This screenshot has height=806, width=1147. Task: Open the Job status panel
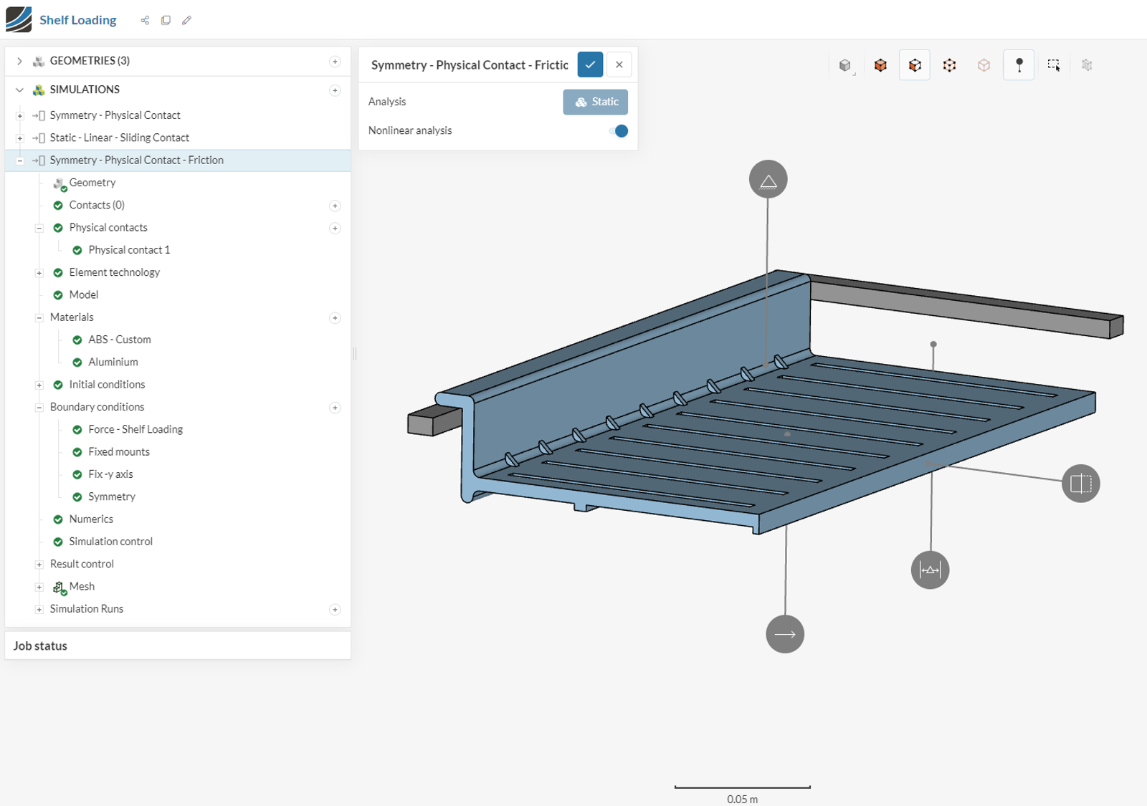[39, 646]
